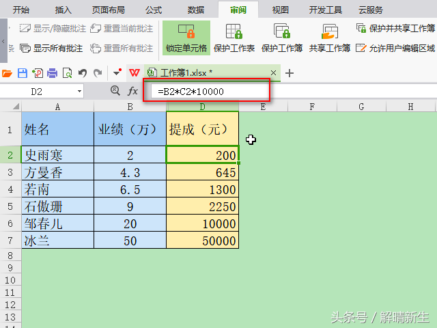Click the export to PDF icon

click(38, 73)
